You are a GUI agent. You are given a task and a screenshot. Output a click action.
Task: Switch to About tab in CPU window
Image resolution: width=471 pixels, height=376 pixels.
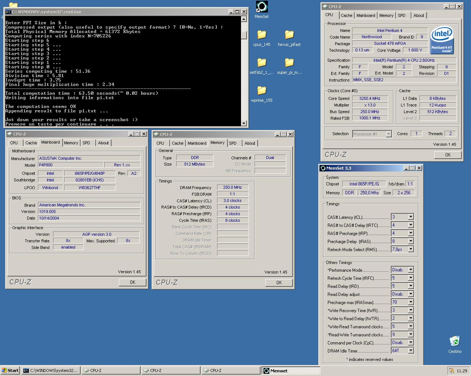point(419,15)
